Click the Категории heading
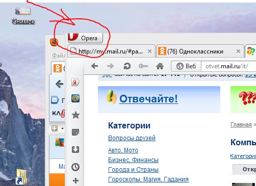Viewport: 256px width, 186px height. [129, 126]
